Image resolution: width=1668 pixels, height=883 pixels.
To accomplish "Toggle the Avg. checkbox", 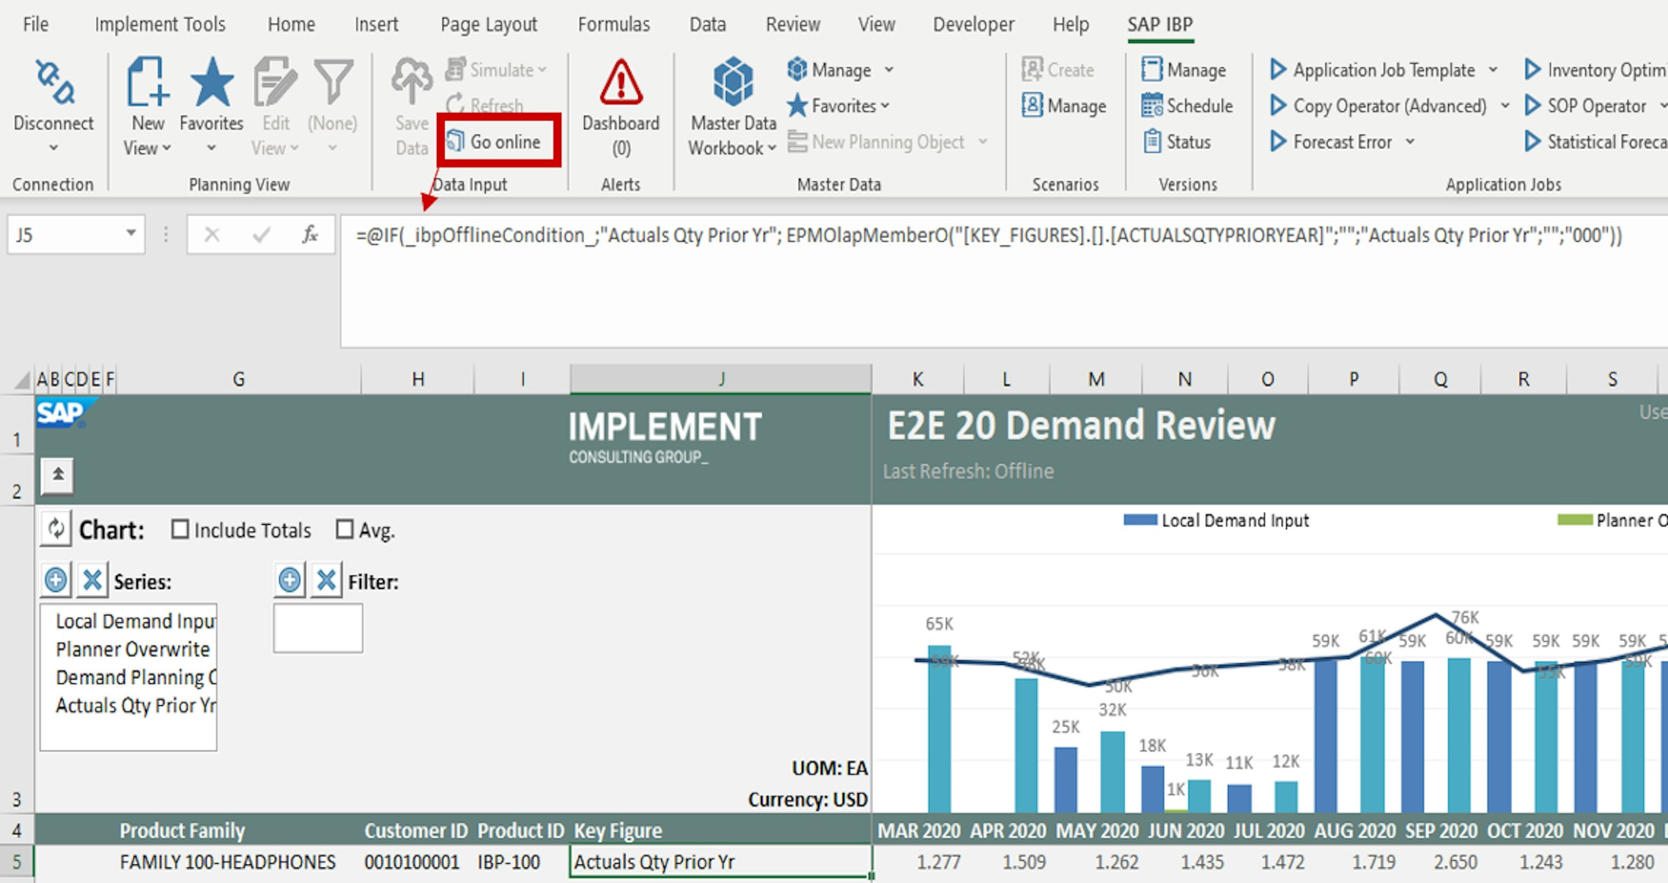I will coord(345,529).
